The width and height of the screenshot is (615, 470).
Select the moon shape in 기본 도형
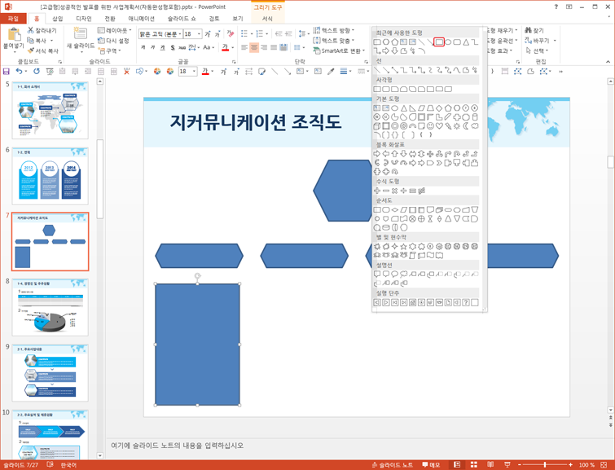click(466, 126)
